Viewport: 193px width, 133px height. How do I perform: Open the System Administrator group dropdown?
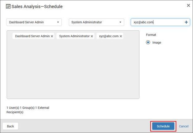click(96, 22)
